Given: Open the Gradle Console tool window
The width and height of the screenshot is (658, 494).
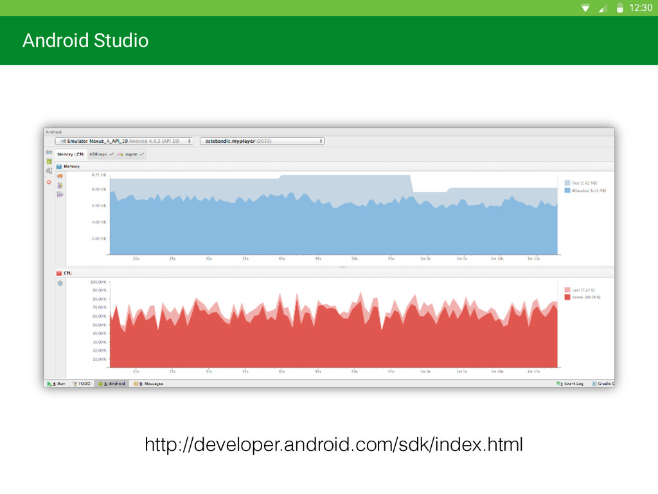Looking at the screenshot, I should pos(603,383).
